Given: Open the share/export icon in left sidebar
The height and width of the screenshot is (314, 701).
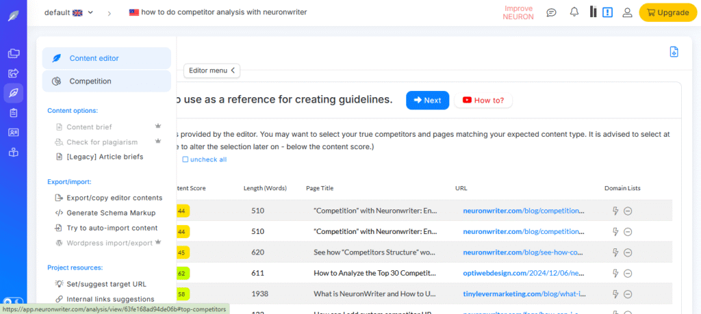Looking at the screenshot, I should pyautogui.click(x=14, y=73).
